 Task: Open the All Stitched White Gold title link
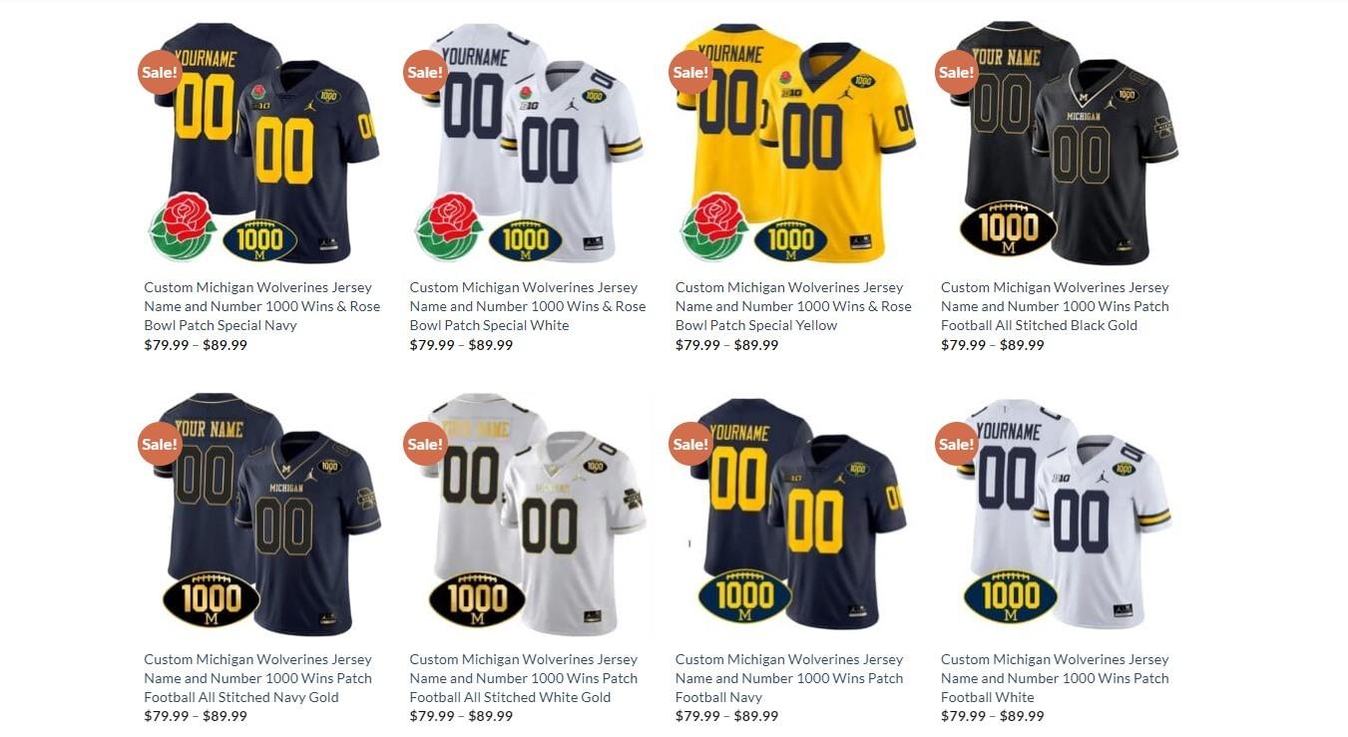pos(524,678)
